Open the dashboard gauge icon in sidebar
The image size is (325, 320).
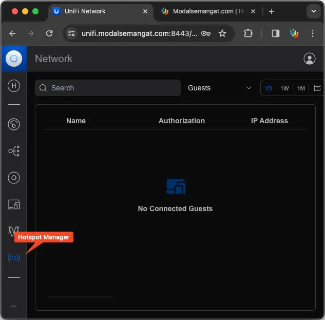[14, 124]
